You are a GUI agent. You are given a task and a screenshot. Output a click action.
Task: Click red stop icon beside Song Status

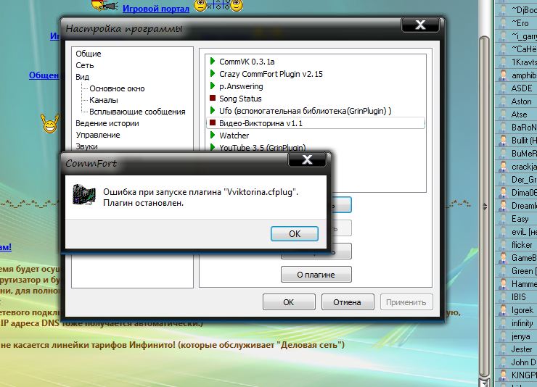[x=212, y=99]
